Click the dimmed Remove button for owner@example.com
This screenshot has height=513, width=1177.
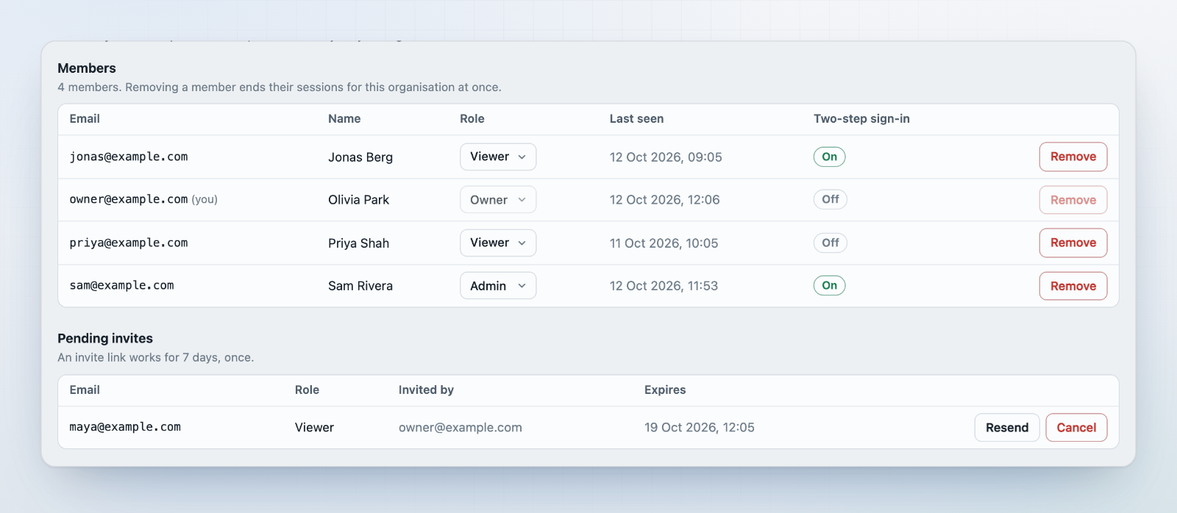tap(1073, 200)
